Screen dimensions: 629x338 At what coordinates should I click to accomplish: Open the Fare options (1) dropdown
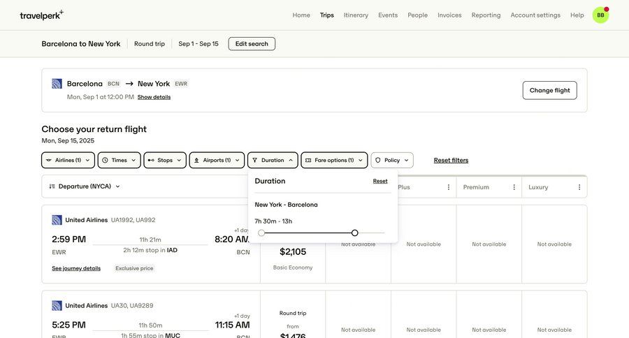point(334,160)
